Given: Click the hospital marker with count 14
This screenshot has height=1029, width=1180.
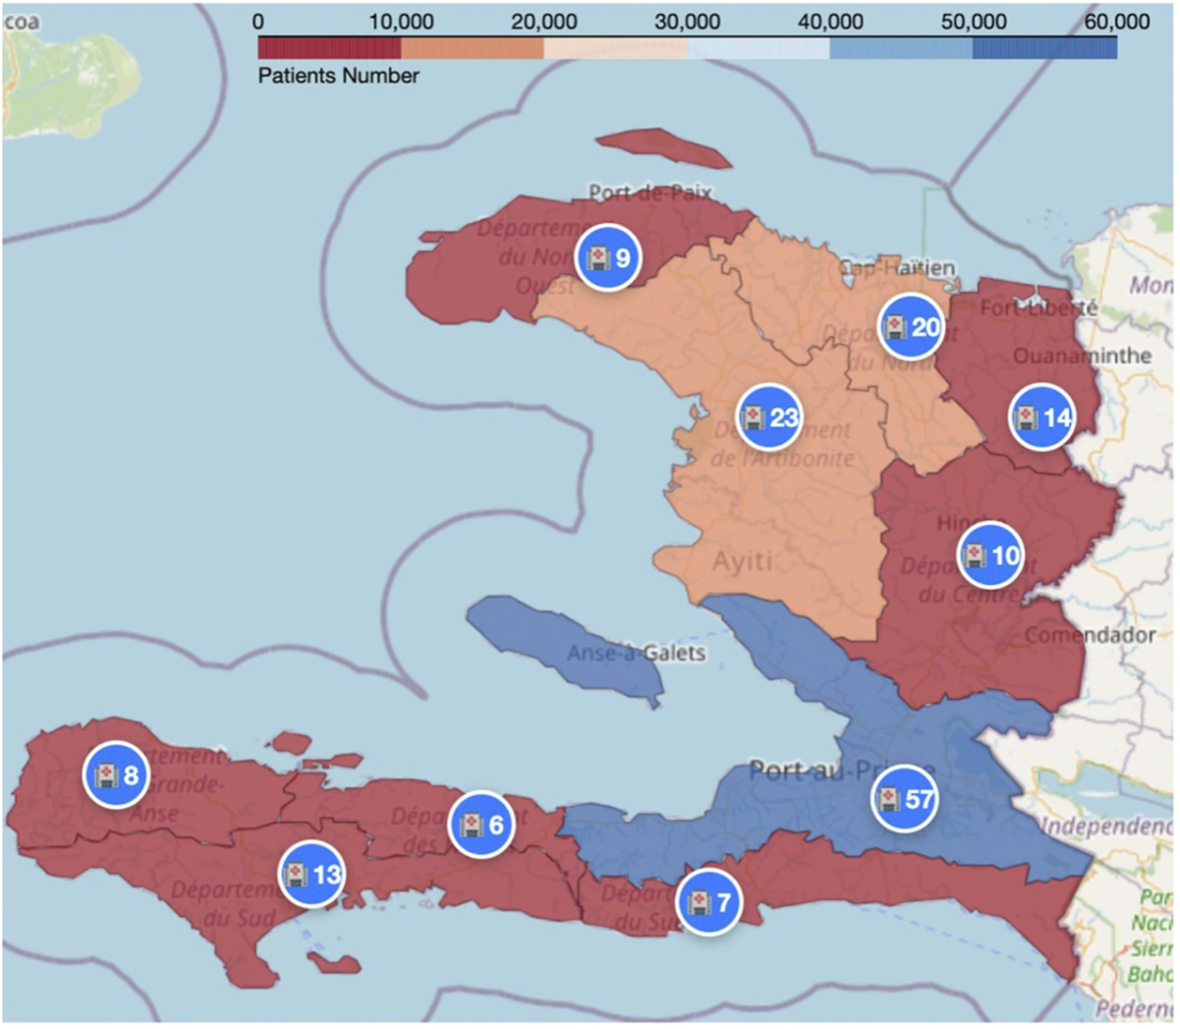Looking at the screenshot, I should pos(1042,418).
